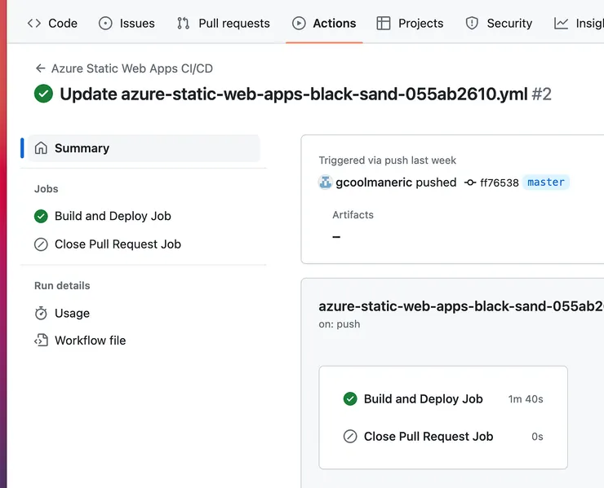The height and width of the screenshot is (488, 604).
Task: Click the commit icon beside ff76538
Action: (x=469, y=182)
